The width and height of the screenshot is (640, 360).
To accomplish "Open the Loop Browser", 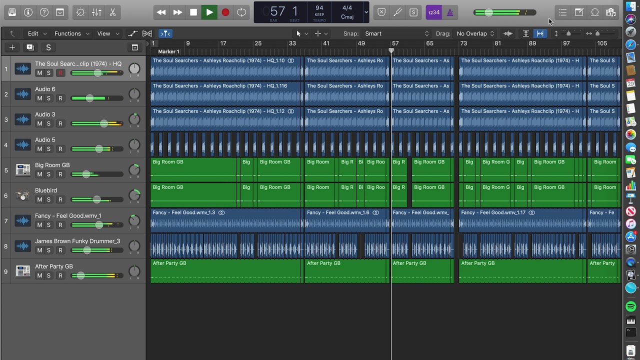I will pyautogui.click(x=595, y=12).
